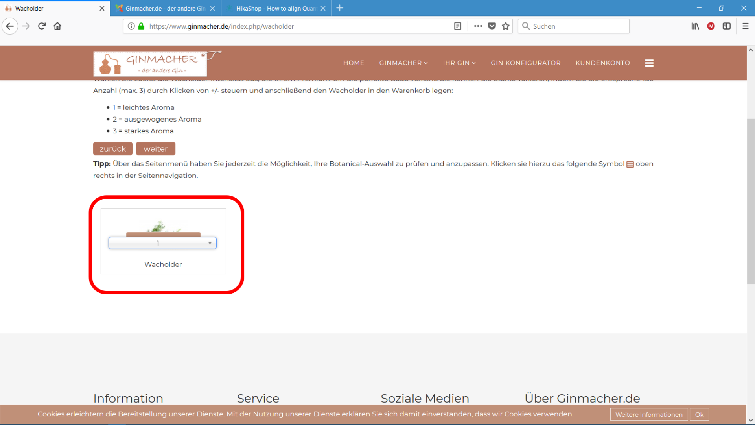
Task: Save page to Pocket icon
Action: pos(492,26)
